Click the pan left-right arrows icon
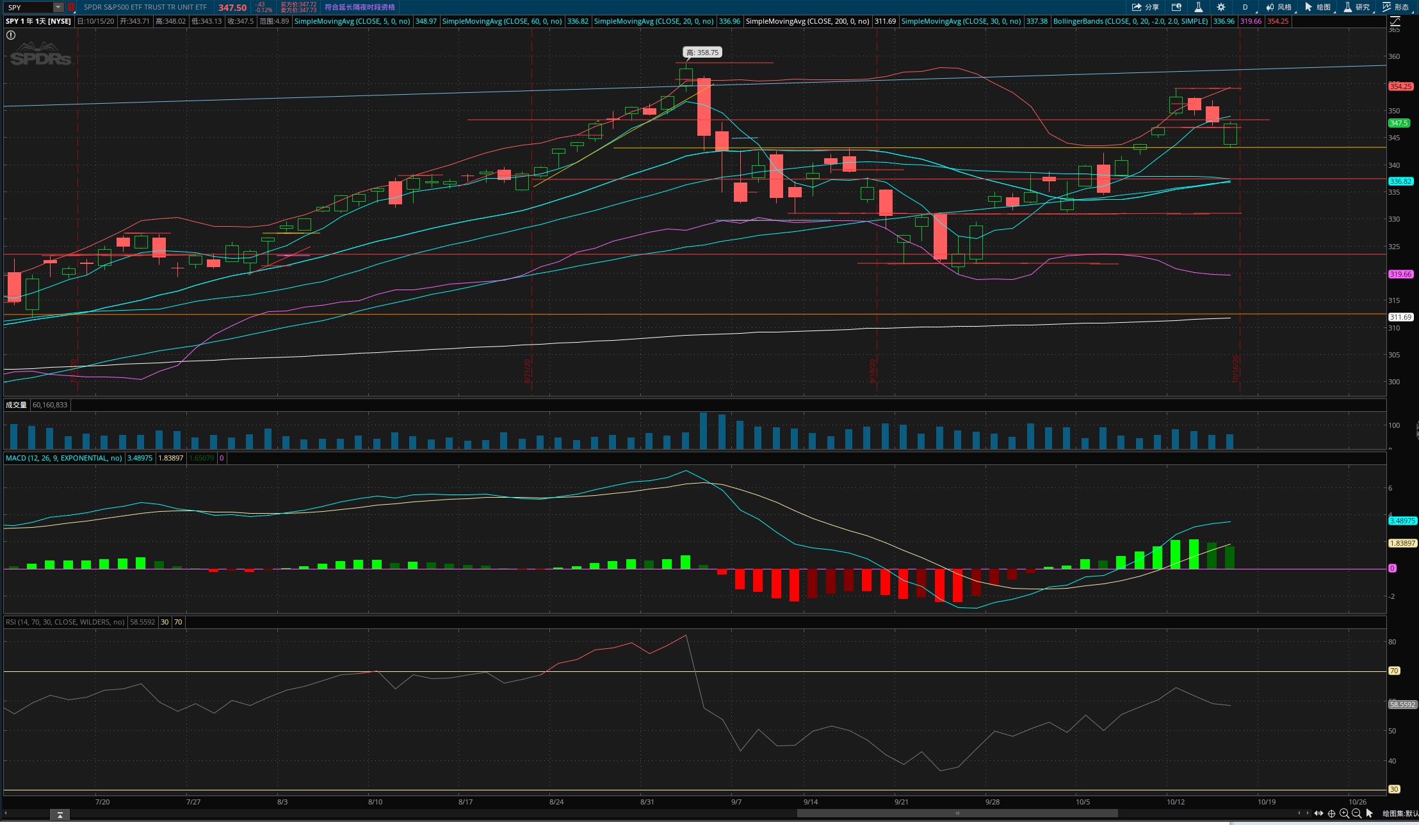Image resolution: width=1419 pixels, height=825 pixels. click(1318, 813)
